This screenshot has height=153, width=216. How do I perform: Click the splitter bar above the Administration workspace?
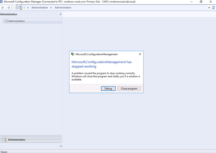31,136
